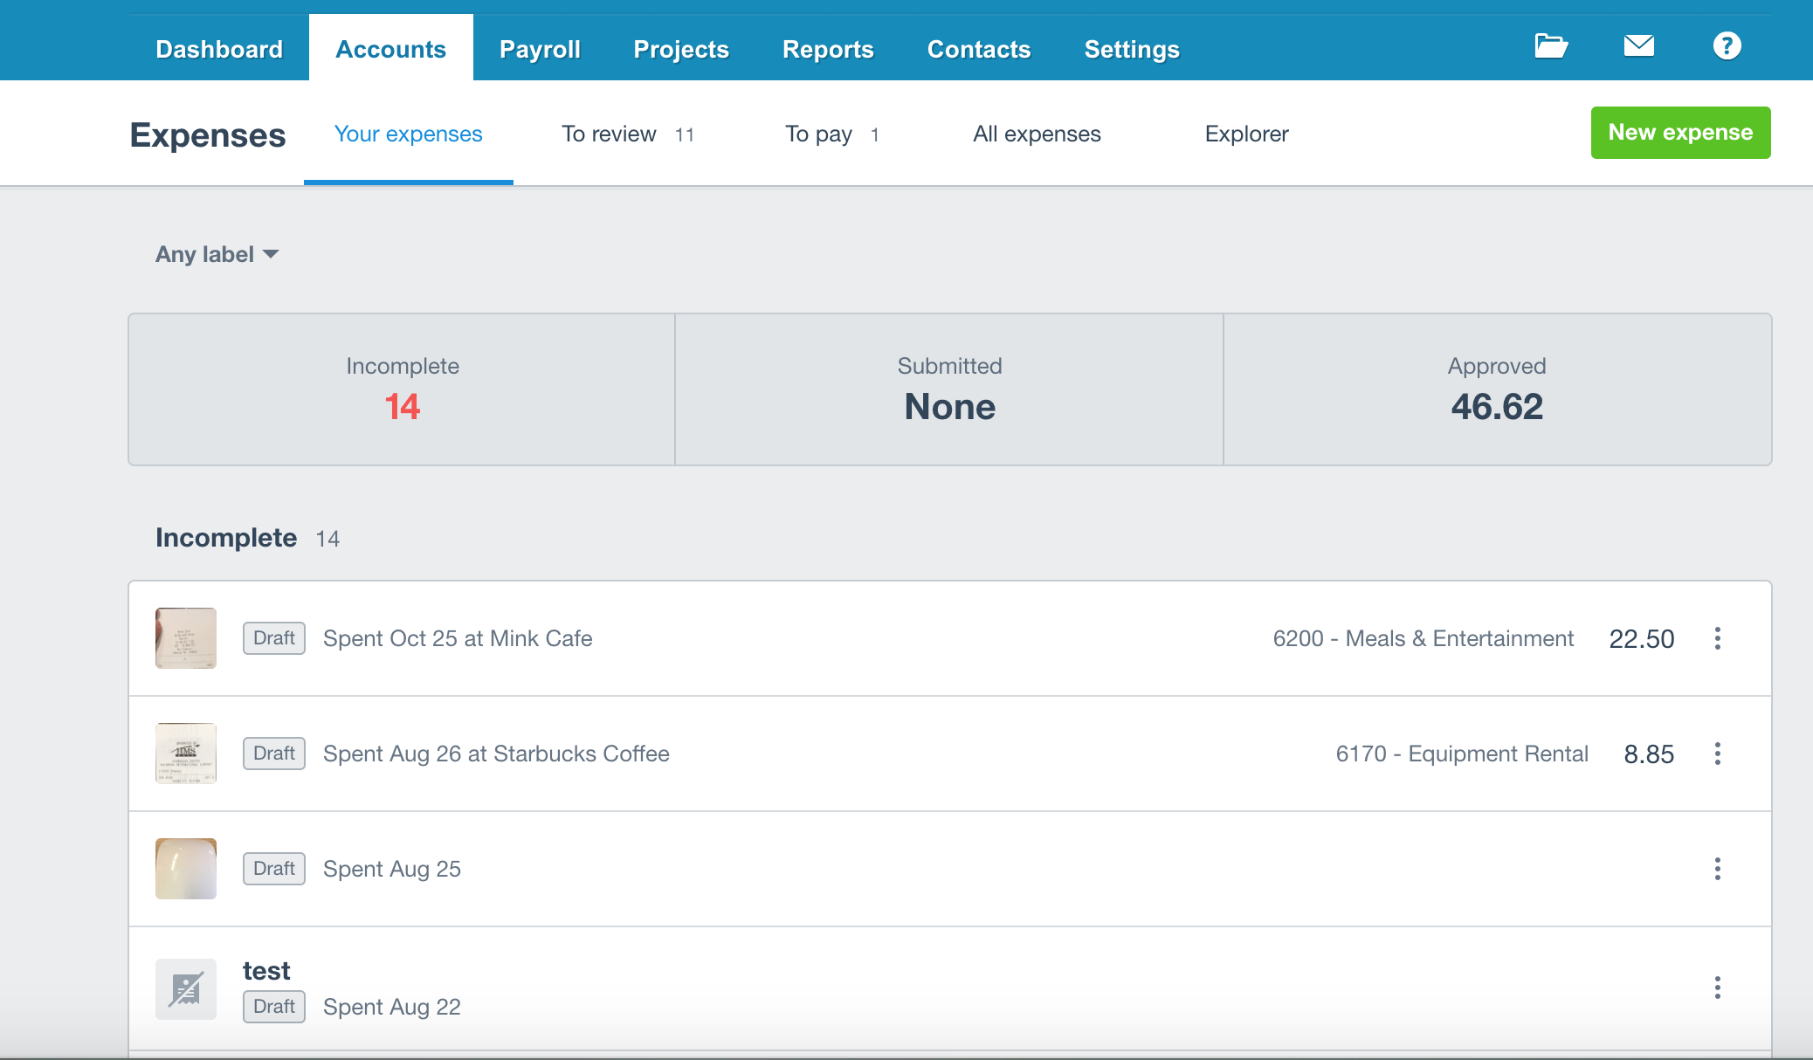Open options menu for test expense
The height and width of the screenshot is (1060, 1813).
click(1717, 988)
